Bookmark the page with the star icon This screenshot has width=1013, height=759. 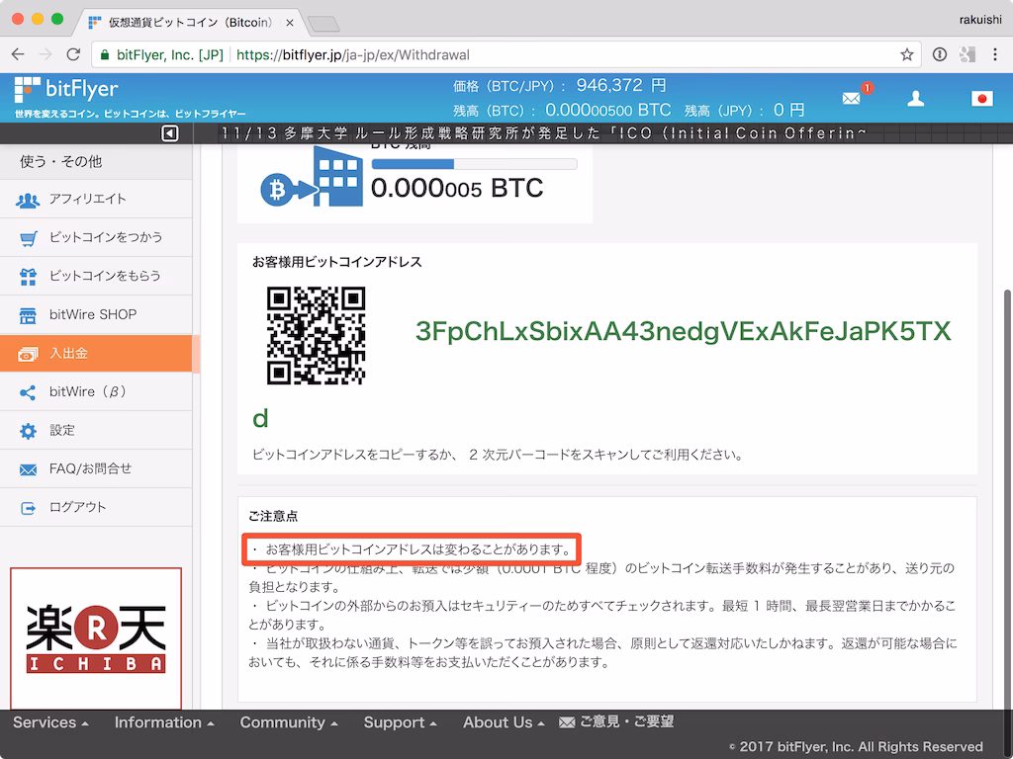coord(906,55)
